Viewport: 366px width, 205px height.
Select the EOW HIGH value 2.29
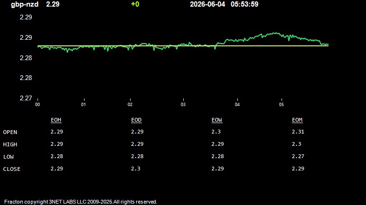coord(217,144)
